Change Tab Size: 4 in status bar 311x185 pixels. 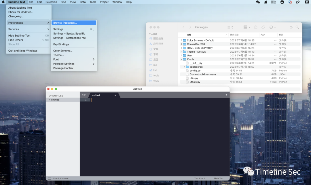(200, 178)
